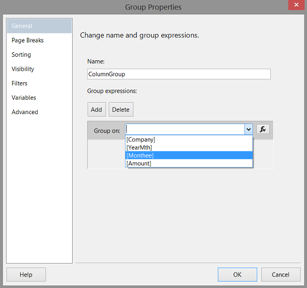The height and width of the screenshot is (288, 307).
Task: Open Help for this dialog
Action: [x=26, y=275]
